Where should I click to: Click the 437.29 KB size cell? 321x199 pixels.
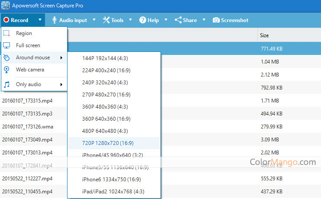pos(271,191)
